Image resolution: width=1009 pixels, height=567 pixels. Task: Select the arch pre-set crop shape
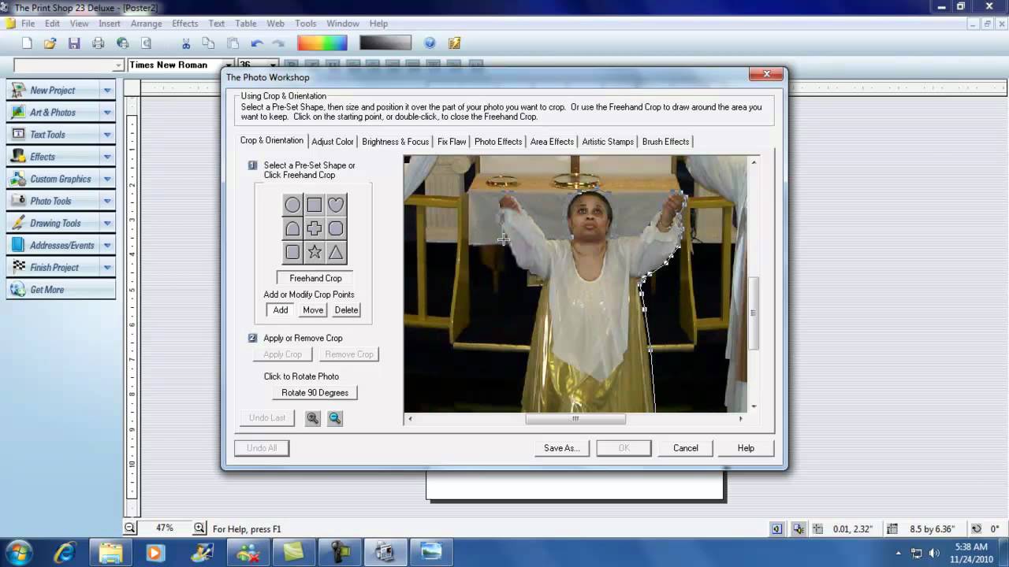coord(292,229)
